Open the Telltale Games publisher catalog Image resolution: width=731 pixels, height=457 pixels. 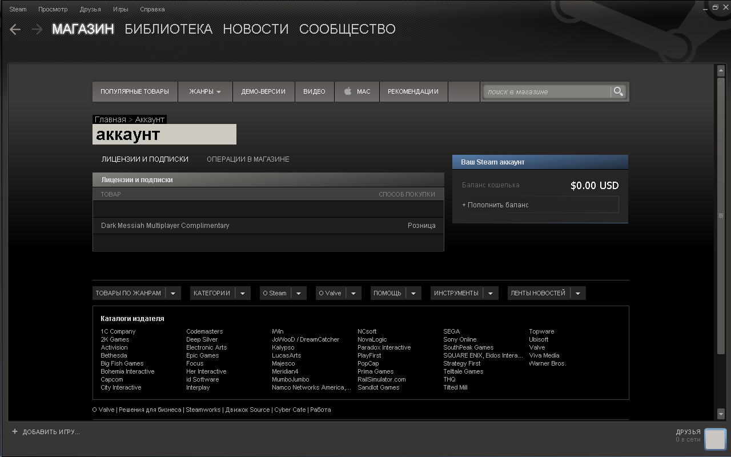pyautogui.click(x=463, y=371)
